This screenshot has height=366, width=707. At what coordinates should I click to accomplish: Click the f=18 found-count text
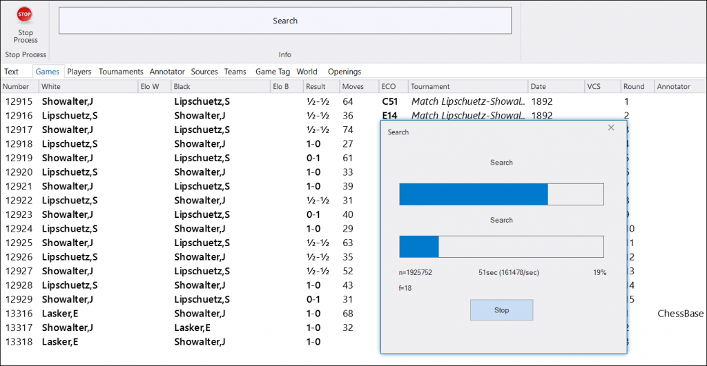pyautogui.click(x=405, y=288)
